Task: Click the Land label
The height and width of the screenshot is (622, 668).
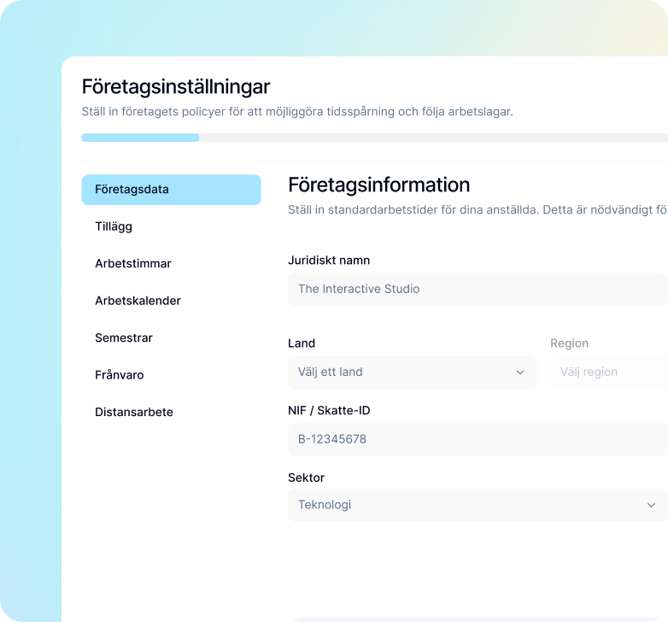Action: (x=302, y=343)
